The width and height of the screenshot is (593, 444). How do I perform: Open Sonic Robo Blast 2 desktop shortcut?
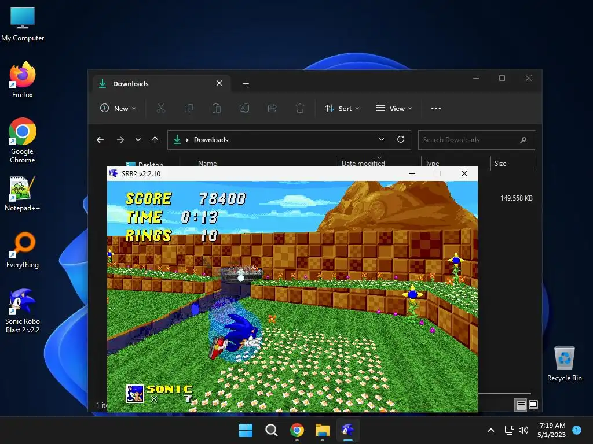pos(23,310)
